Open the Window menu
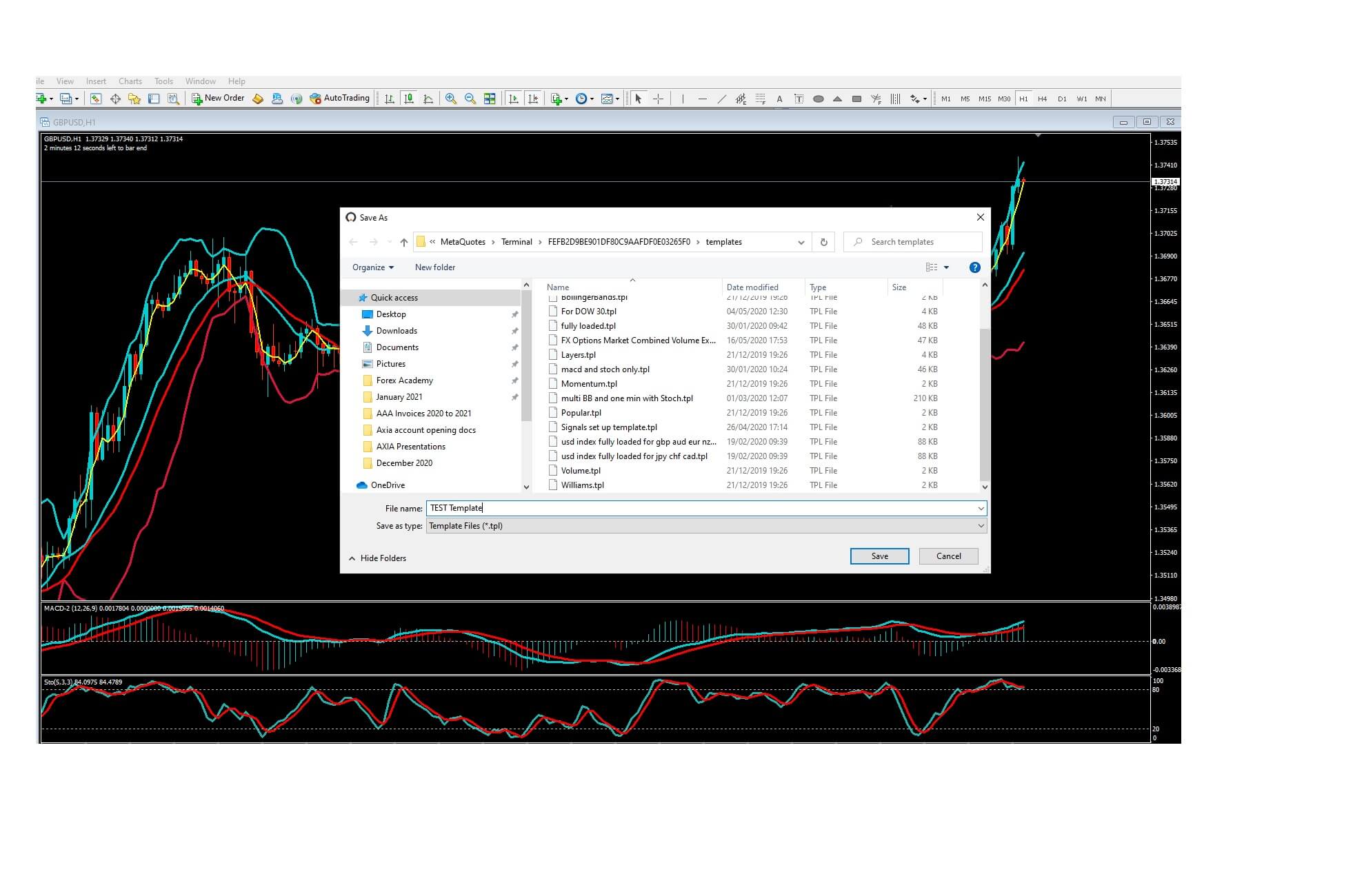 (x=201, y=81)
